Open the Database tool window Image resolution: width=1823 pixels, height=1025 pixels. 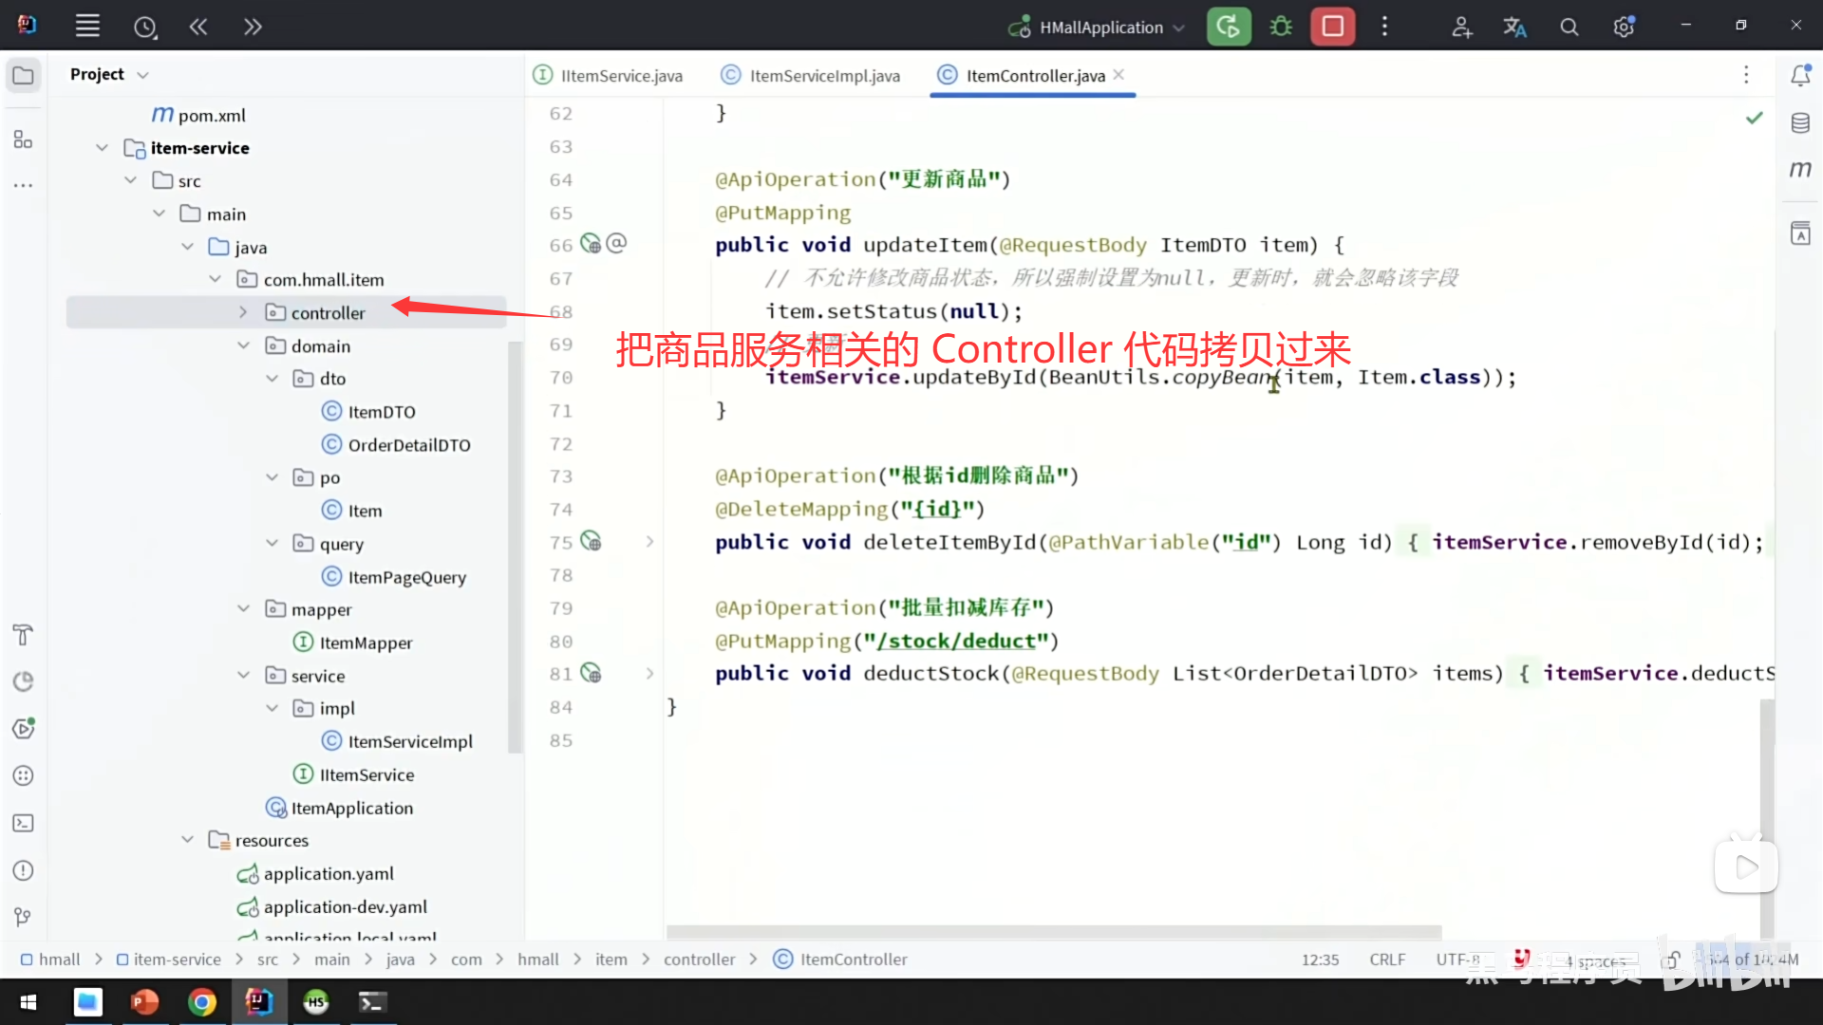coord(1800,123)
